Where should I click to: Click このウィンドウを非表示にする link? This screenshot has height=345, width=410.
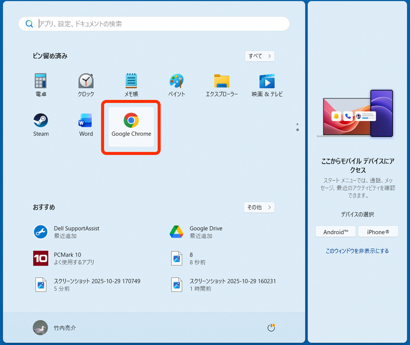(x=357, y=251)
